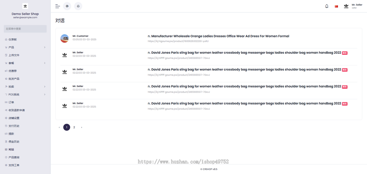Image resolution: width=367 pixels, height=174 pixels.
Task: Open the 提款 withdrawal menu item
Action: click(x=25, y=134)
